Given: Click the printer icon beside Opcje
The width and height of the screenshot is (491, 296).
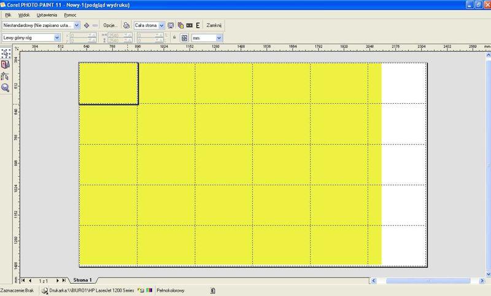Looking at the screenshot, I should [x=126, y=26].
